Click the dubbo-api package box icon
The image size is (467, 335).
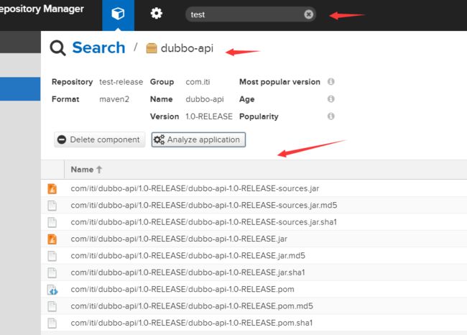[x=152, y=48]
